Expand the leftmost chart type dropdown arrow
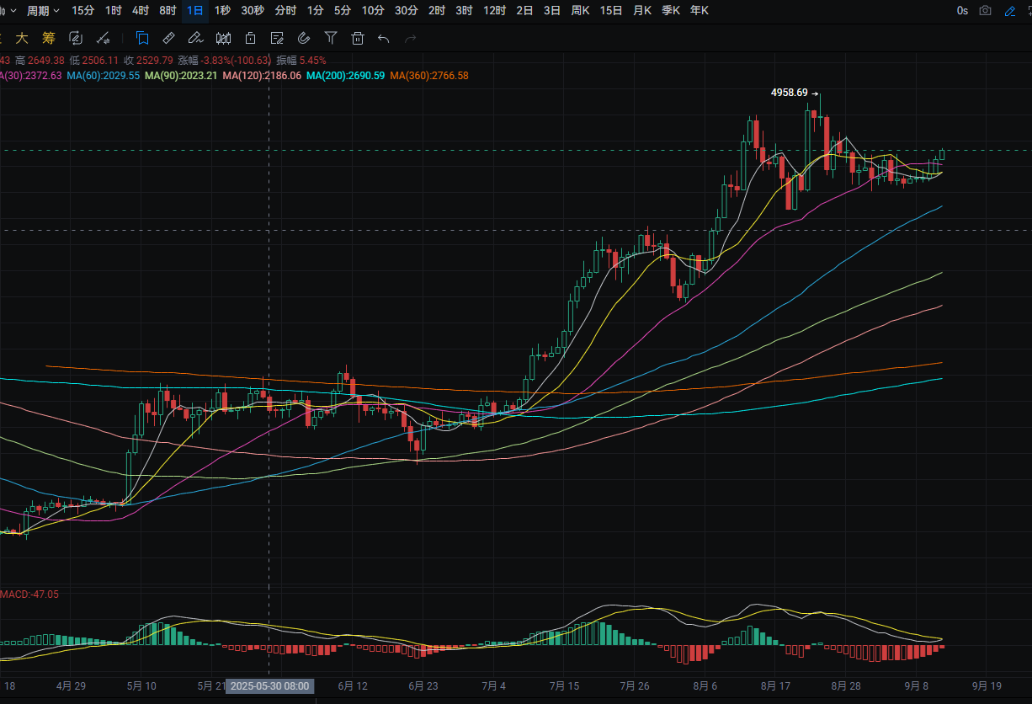This screenshot has height=704, width=1032. point(12,11)
